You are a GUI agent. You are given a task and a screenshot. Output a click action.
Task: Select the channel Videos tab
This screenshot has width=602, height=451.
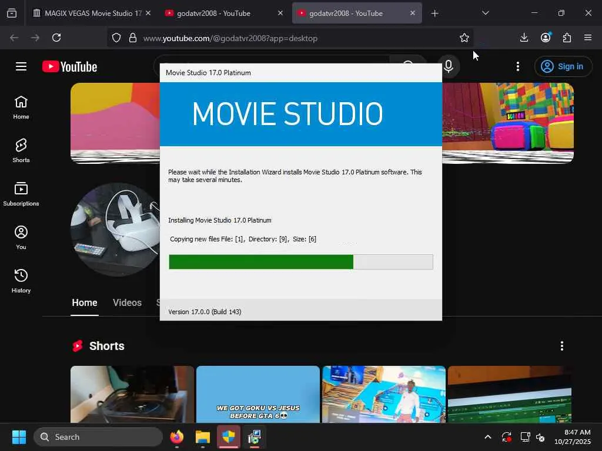pyautogui.click(x=127, y=302)
